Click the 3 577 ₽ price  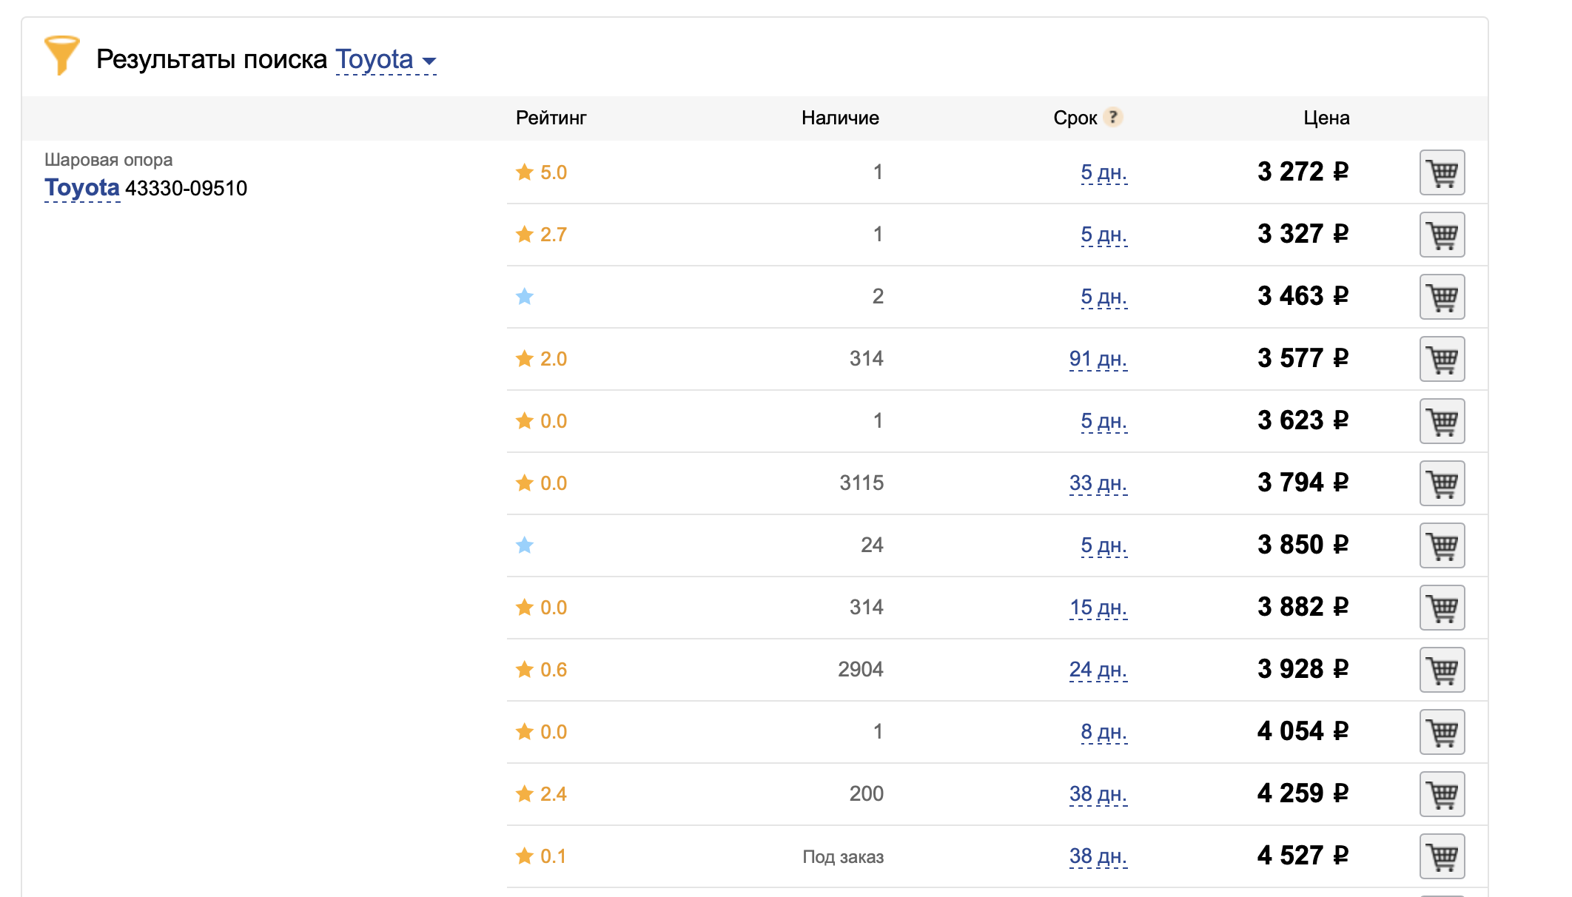1303,358
